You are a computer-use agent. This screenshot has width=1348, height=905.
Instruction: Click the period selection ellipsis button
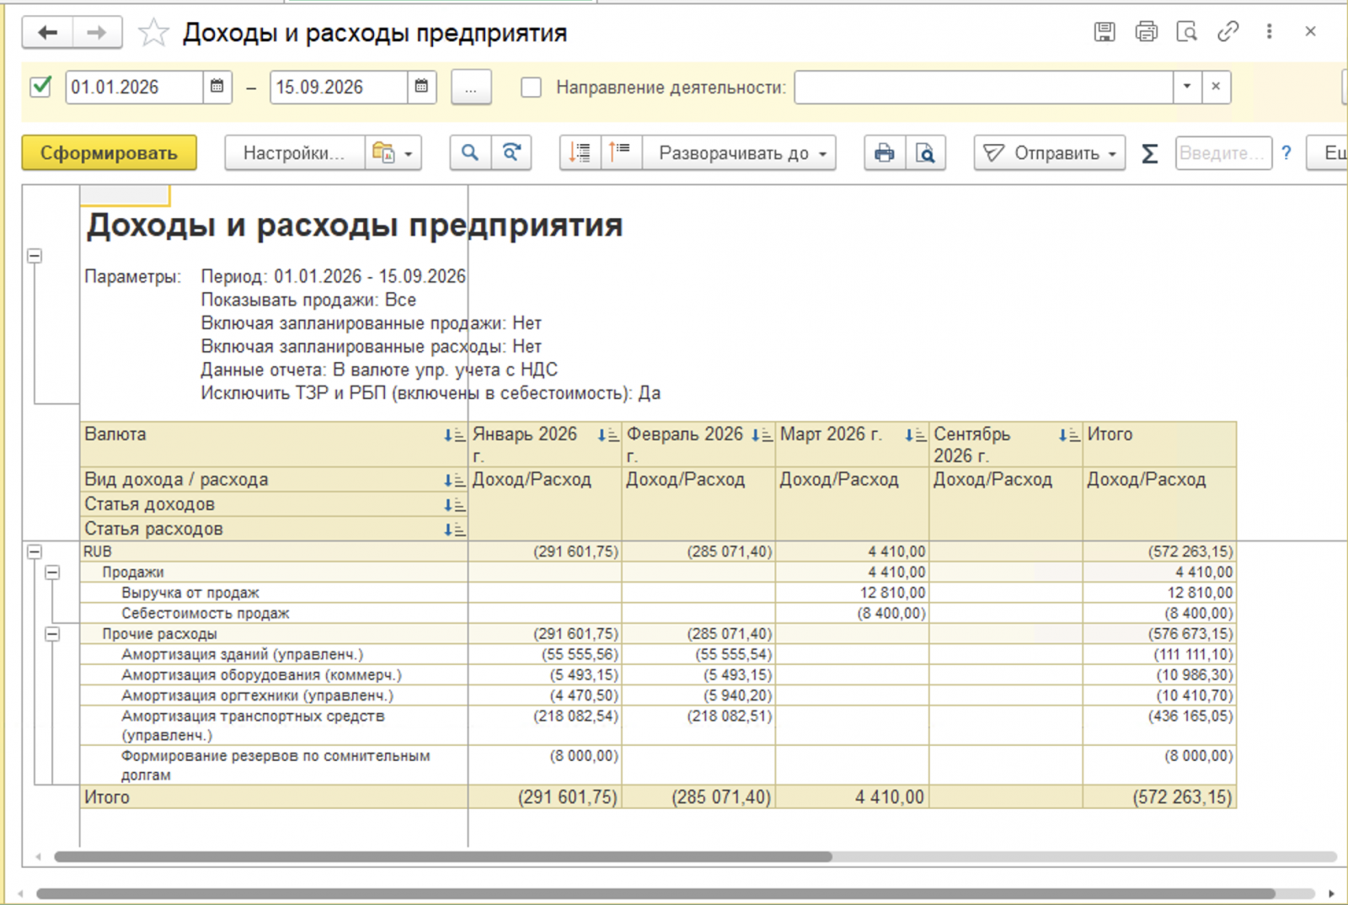click(471, 88)
